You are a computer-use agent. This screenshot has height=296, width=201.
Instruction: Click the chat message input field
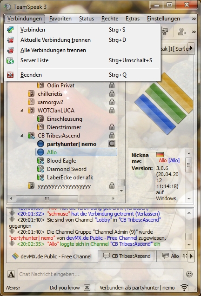tap(100, 274)
